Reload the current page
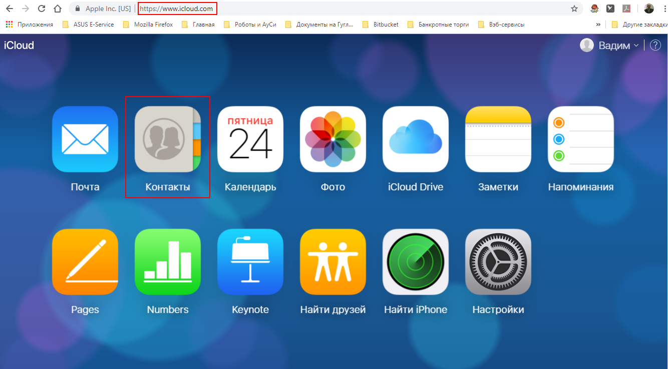The width and height of the screenshot is (668, 369). pyautogui.click(x=42, y=9)
